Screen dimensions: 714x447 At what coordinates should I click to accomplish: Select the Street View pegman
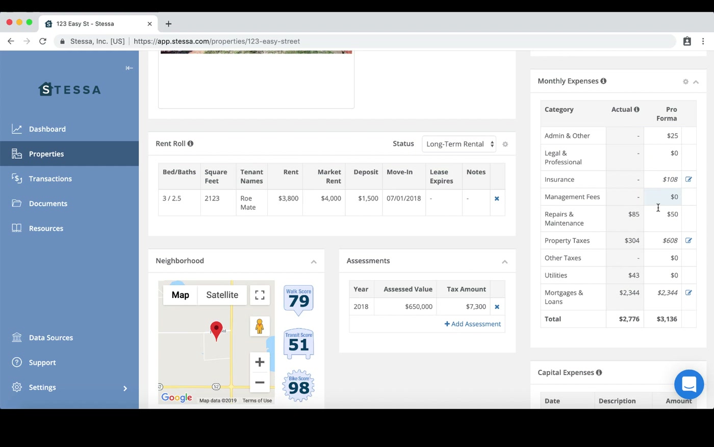260,326
